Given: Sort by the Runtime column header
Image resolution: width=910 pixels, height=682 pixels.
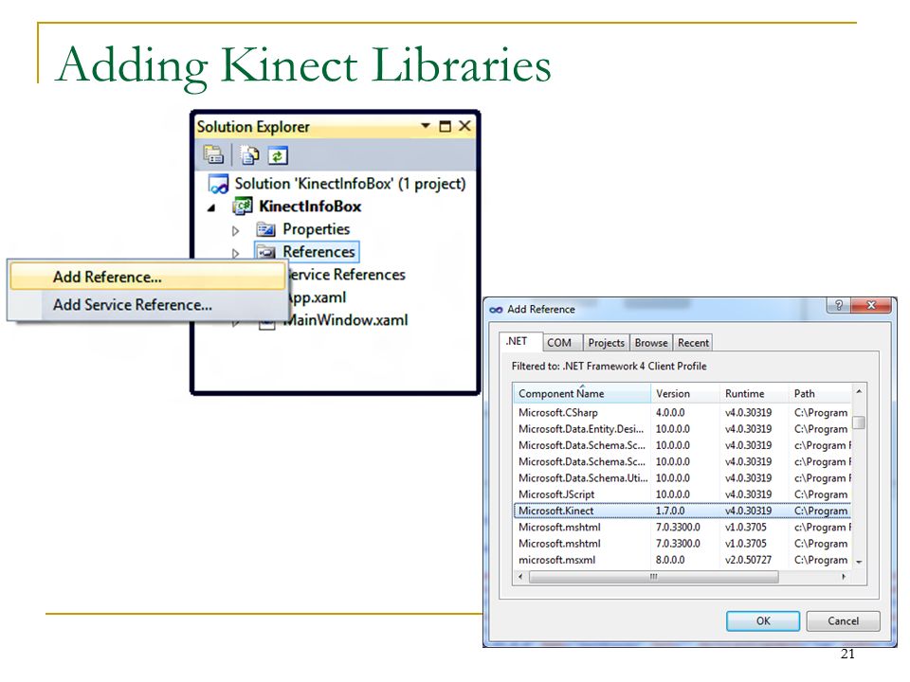Looking at the screenshot, I should coord(755,393).
